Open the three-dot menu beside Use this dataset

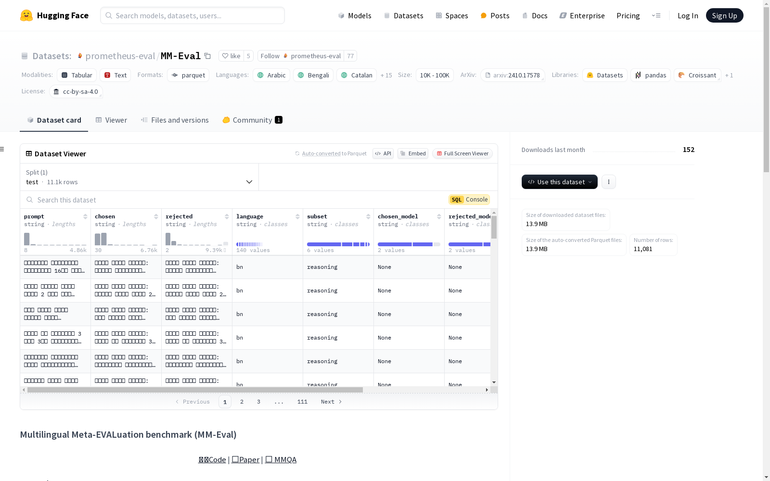click(609, 182)
